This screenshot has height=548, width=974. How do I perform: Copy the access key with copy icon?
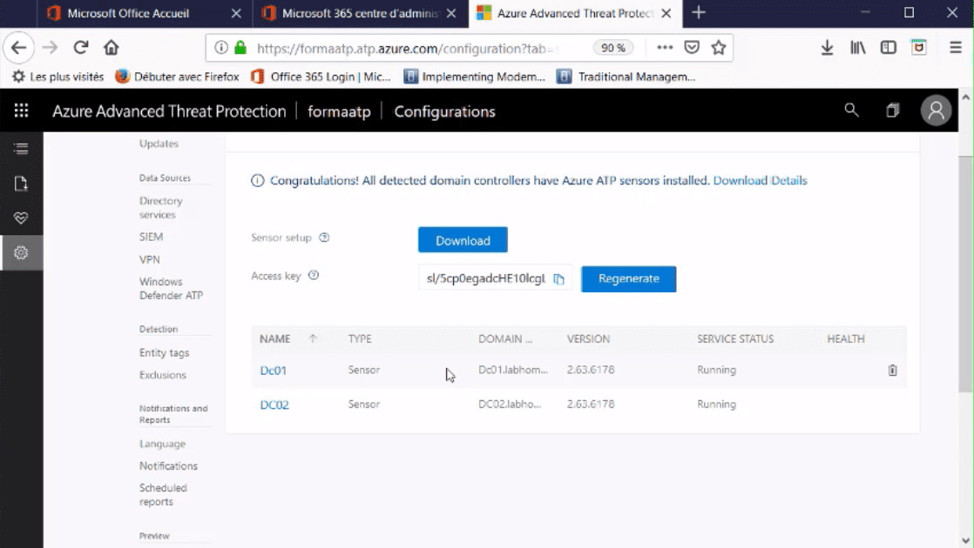click(559, 279)
